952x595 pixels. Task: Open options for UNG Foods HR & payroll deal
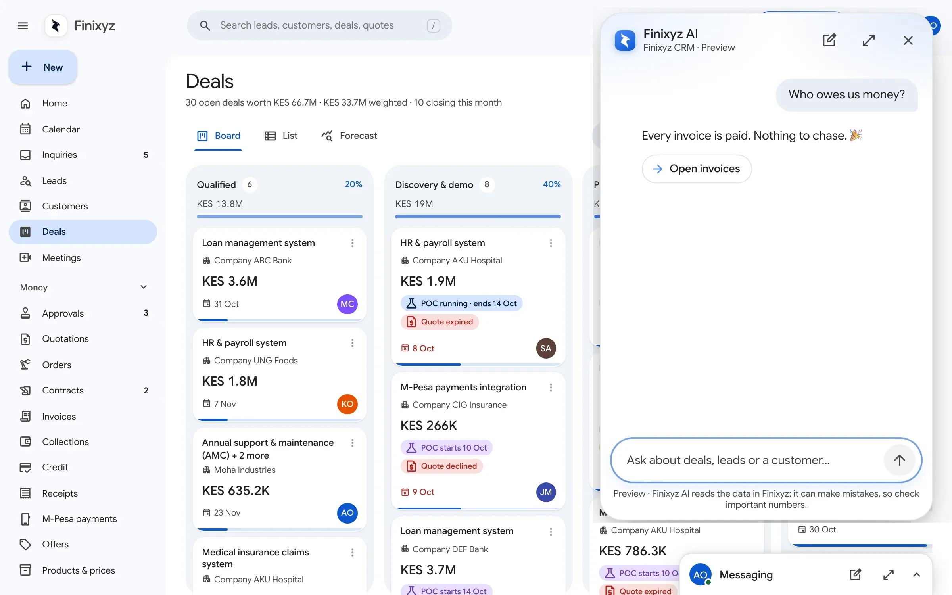point(352,343)
